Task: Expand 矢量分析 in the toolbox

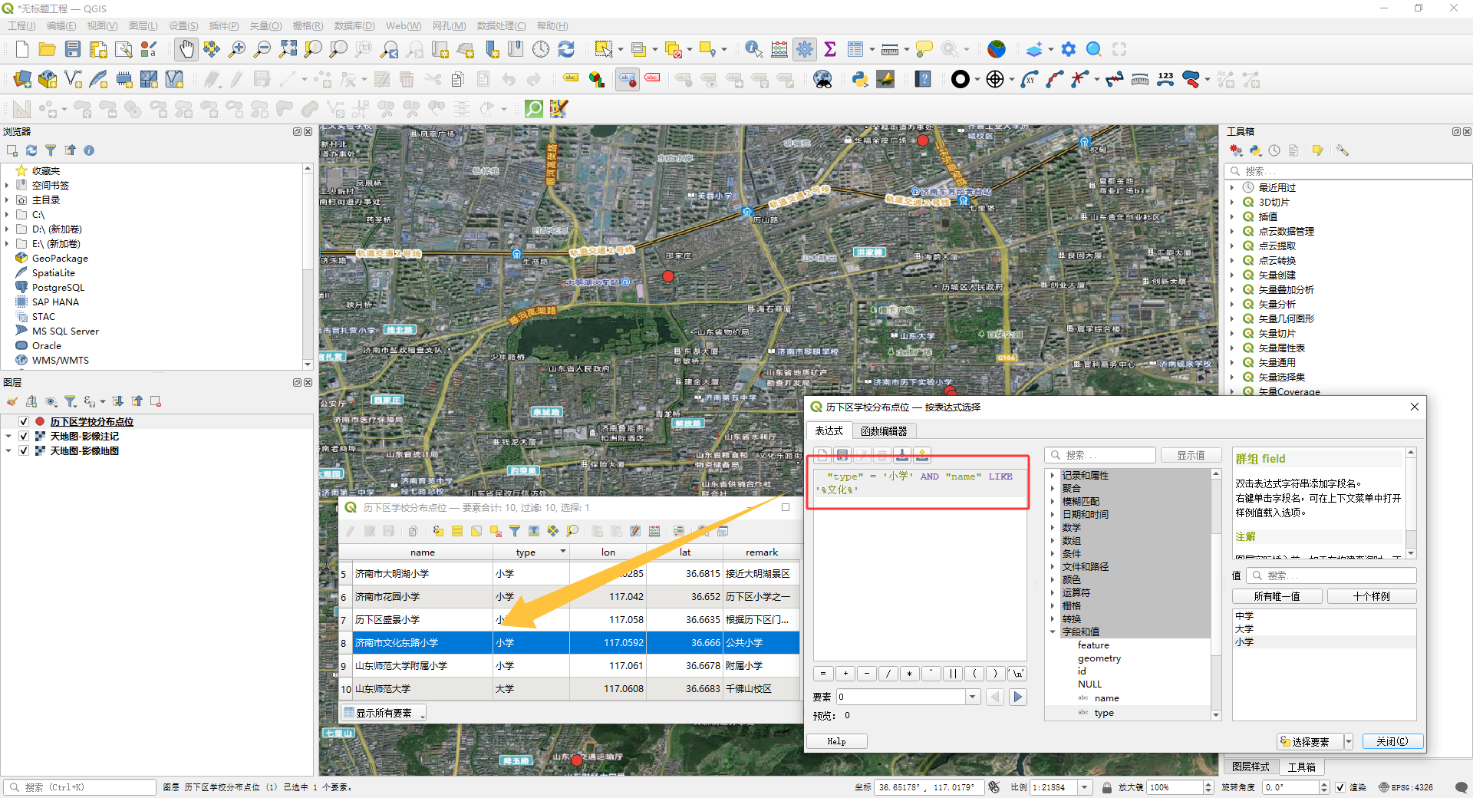Action: (x=1232, y=305)
